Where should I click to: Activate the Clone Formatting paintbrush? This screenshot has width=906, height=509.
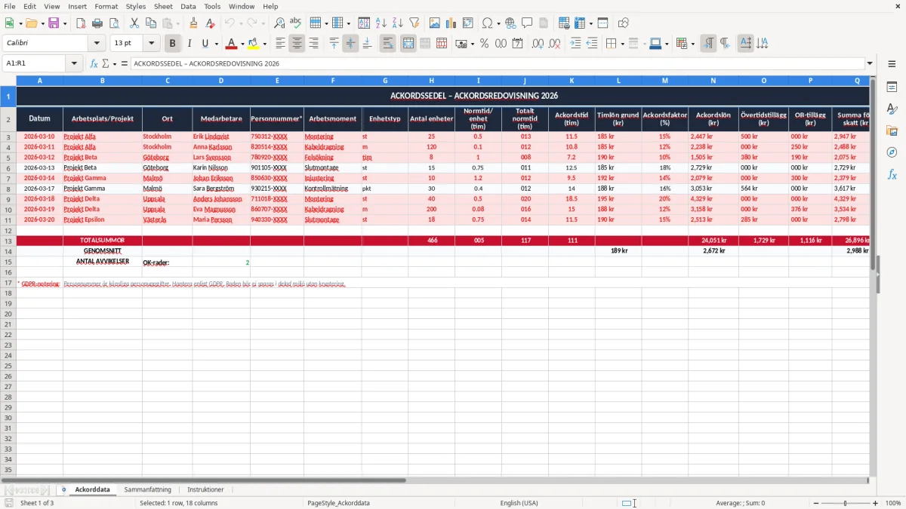[x=194, y=23]
